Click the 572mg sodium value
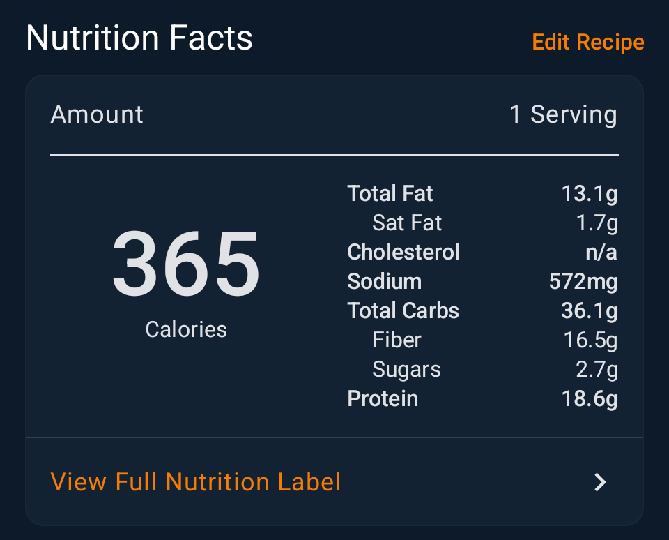The width and height of the screenshot is (669, 540). tap(583, 282)
